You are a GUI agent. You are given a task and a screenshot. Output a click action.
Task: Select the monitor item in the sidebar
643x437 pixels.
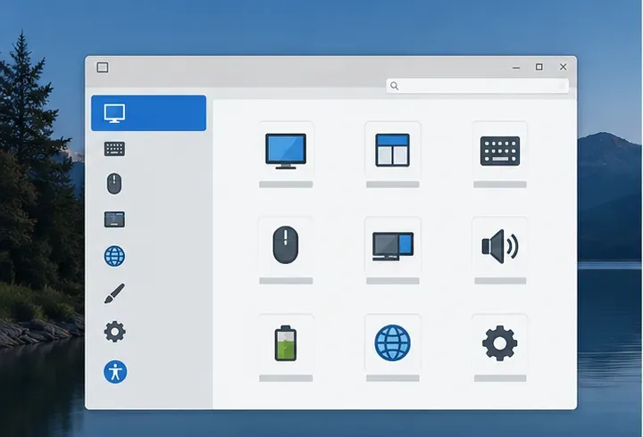(148, 113)
